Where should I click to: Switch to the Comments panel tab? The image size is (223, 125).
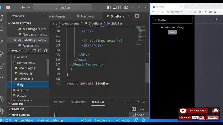click(78, 102)
